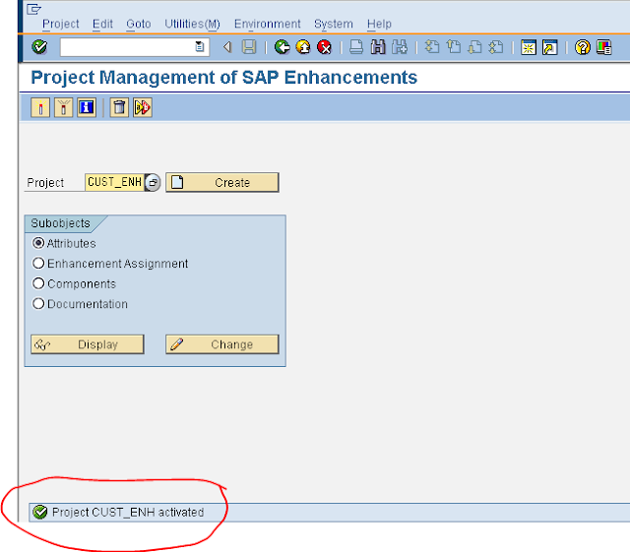This screenshot has width=630, height=552.
Task: Open the Project field search help button
Action: (x=153, y=182)
